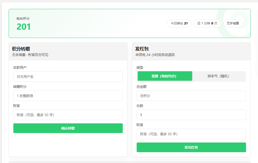Click the 份数 quantity field
Screen dimensions: 258x163
coord(191,115)
